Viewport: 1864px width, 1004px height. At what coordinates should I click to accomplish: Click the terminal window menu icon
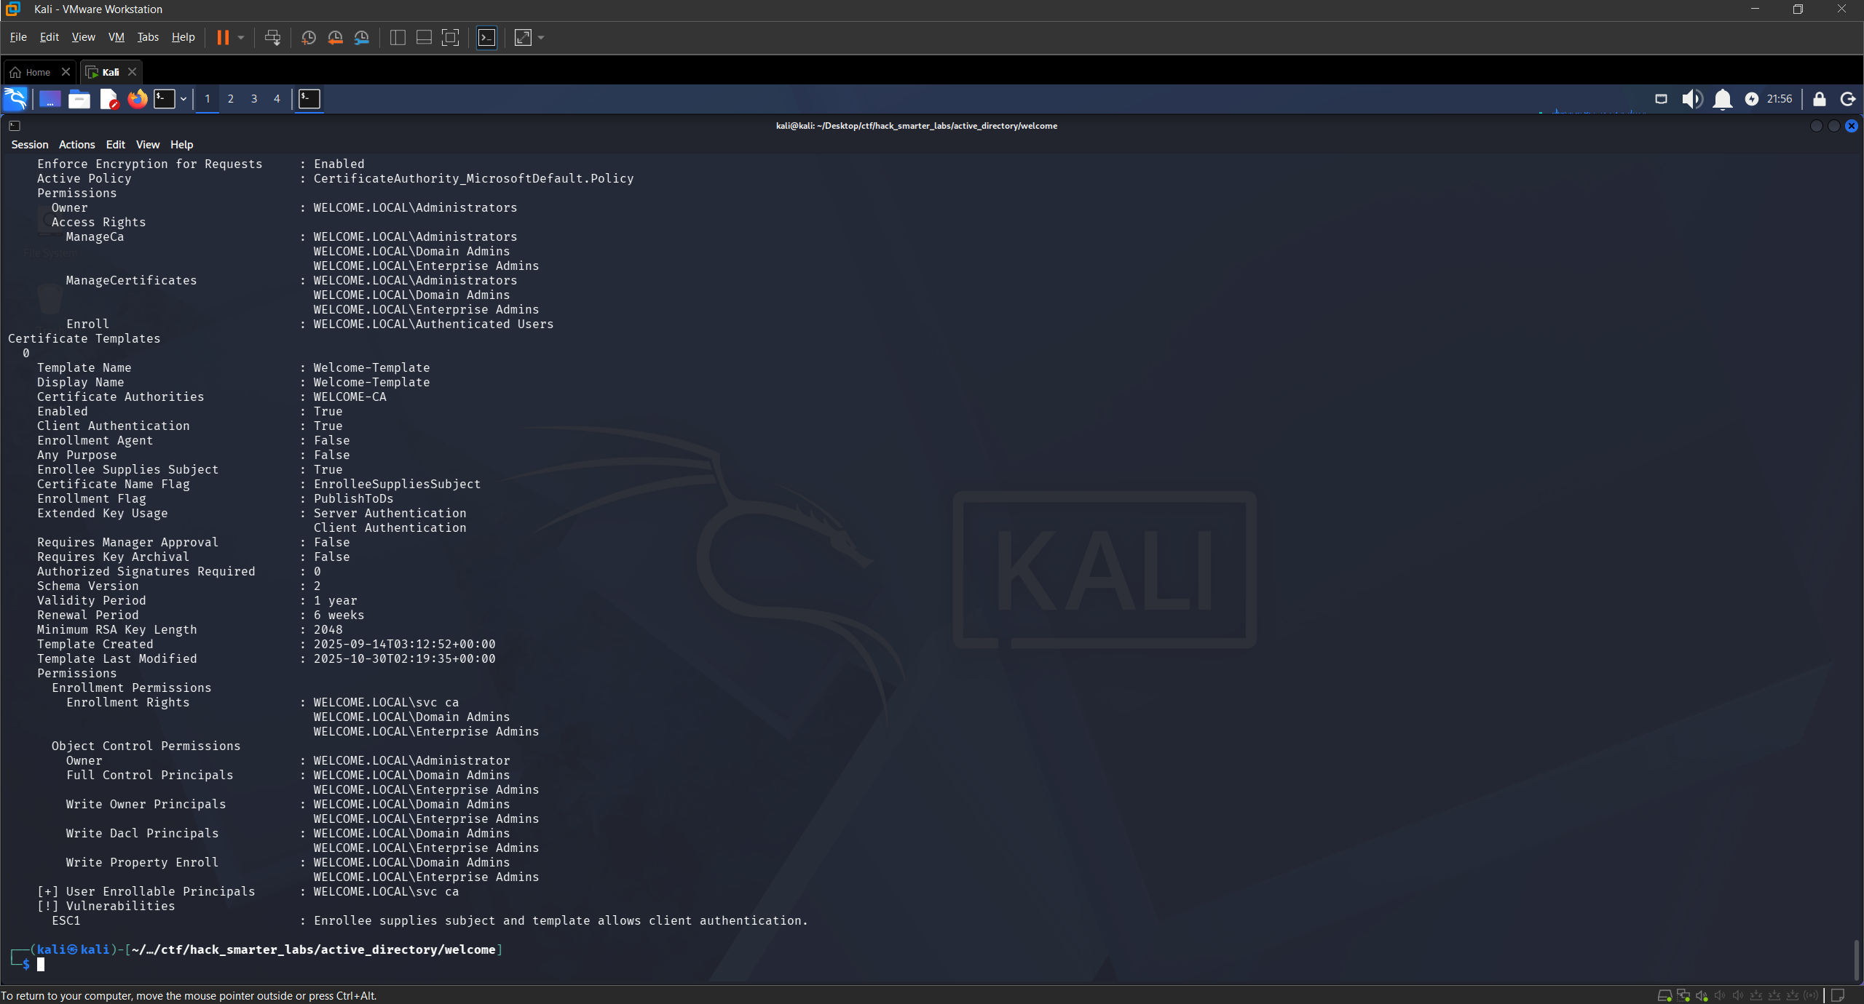(14, 126)
